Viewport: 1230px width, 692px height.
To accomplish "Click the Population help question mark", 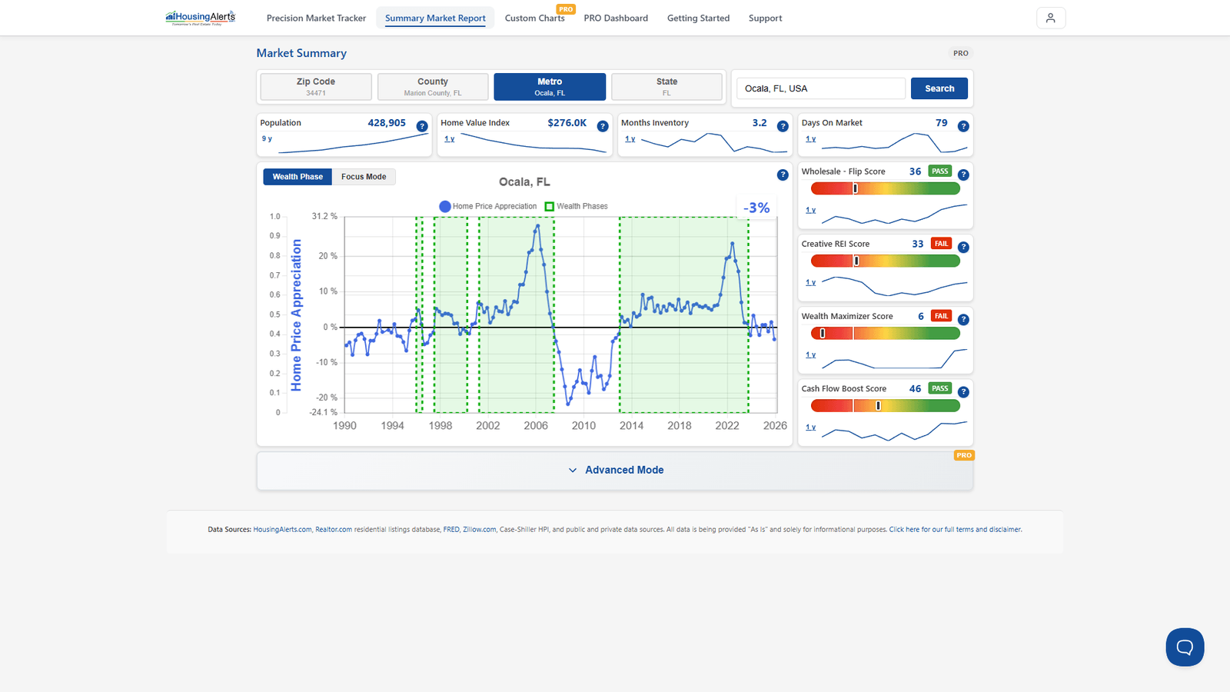I will click(422, 126).
